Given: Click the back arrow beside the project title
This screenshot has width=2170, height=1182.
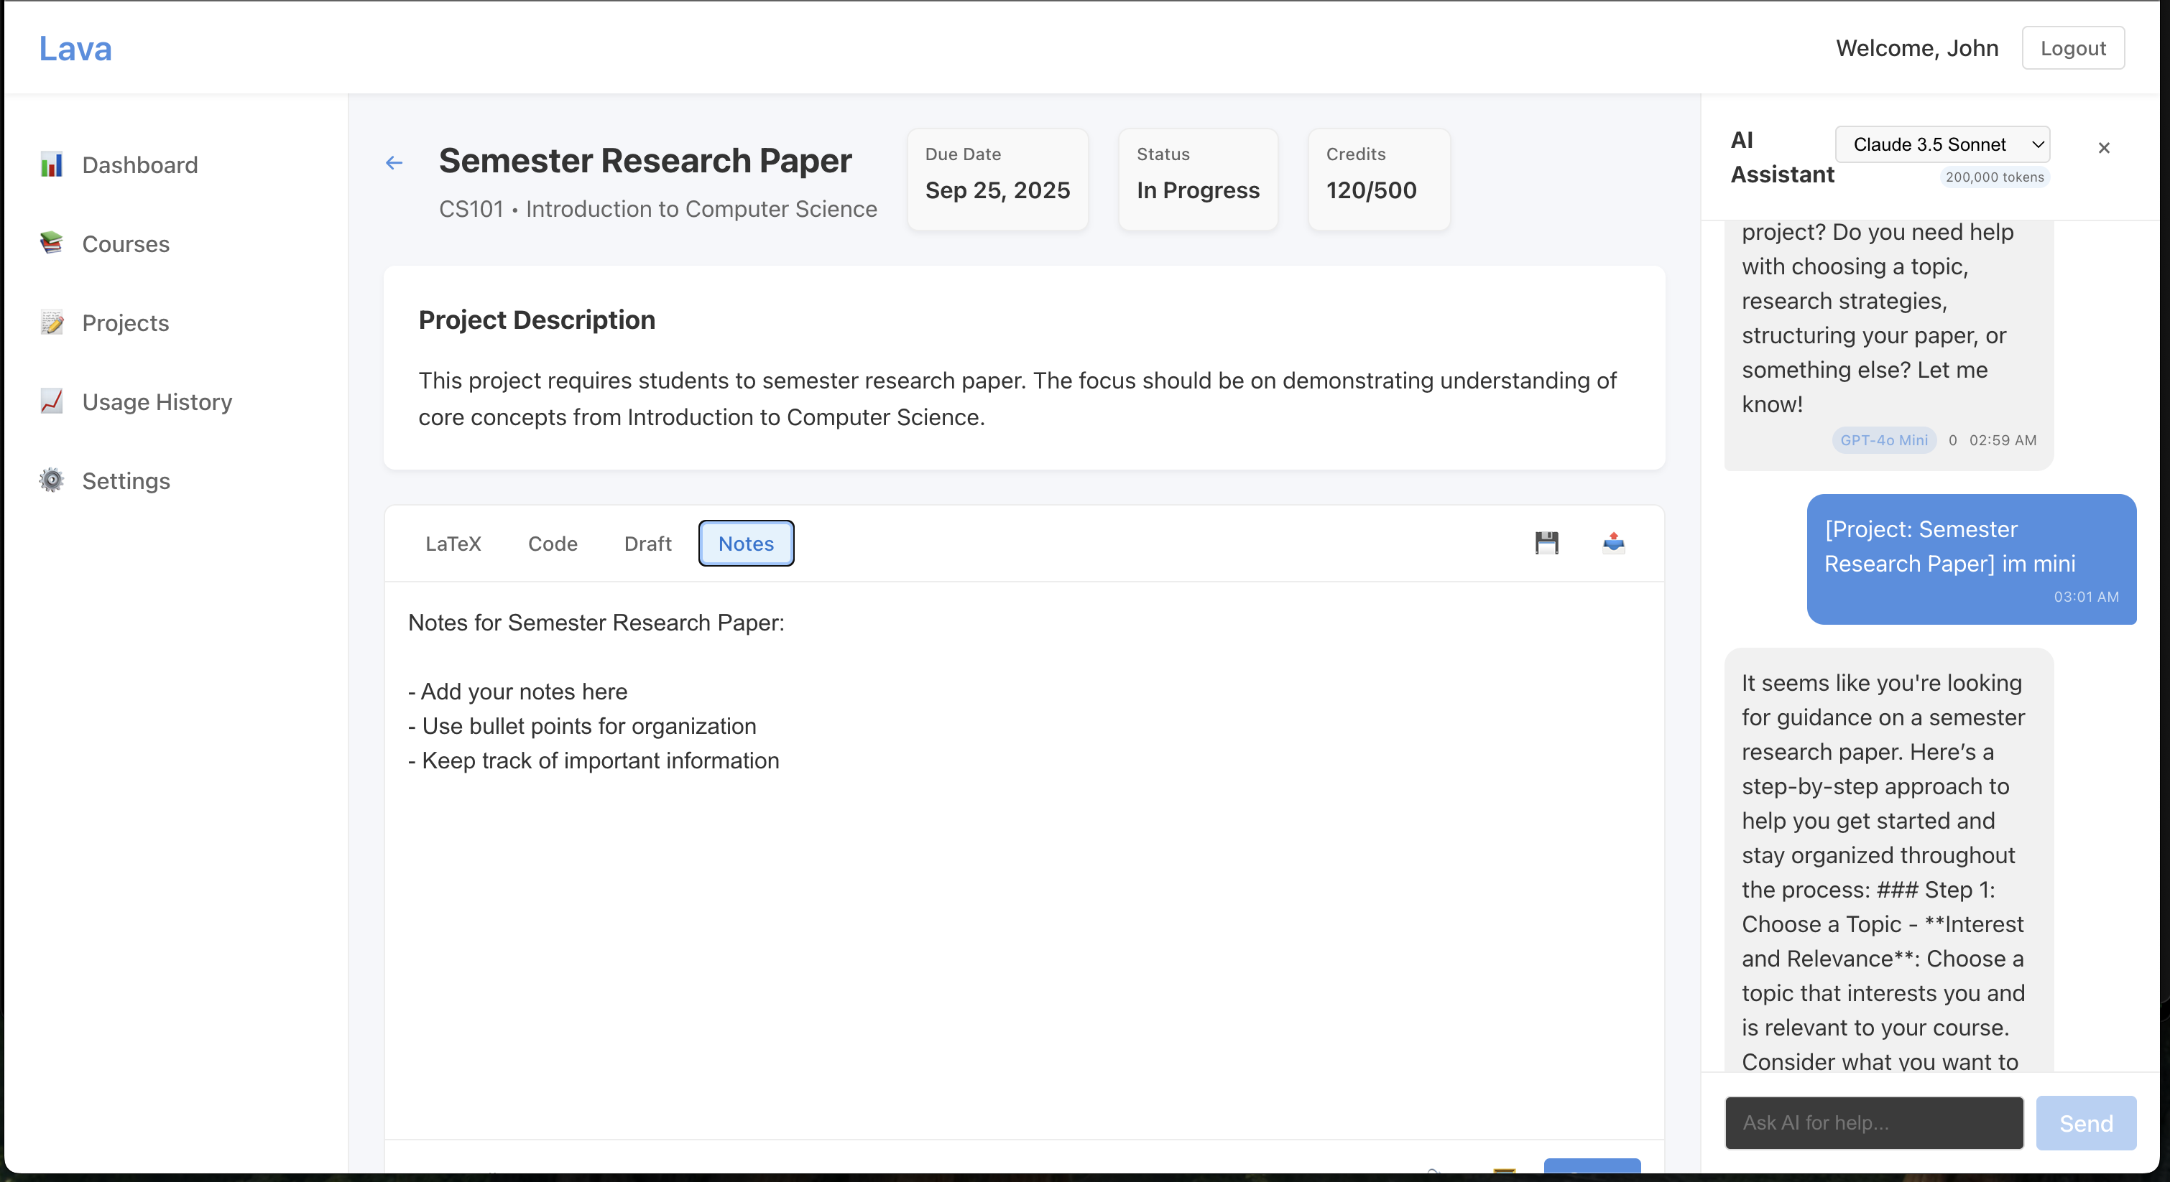Looking at the screenshot, I should pyautogui.click(x=394, y=163).
